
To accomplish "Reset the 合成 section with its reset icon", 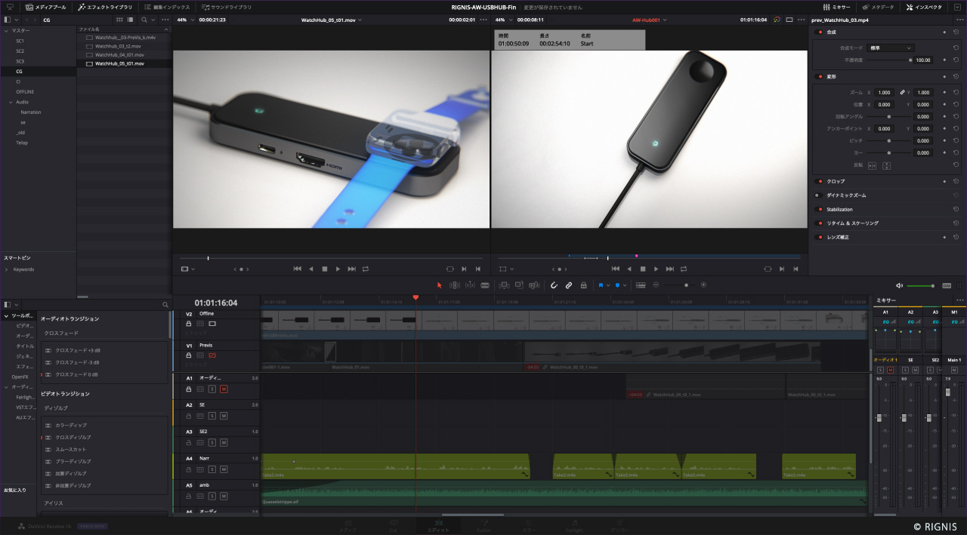I will pyautogui.click(x=956, y=32).
